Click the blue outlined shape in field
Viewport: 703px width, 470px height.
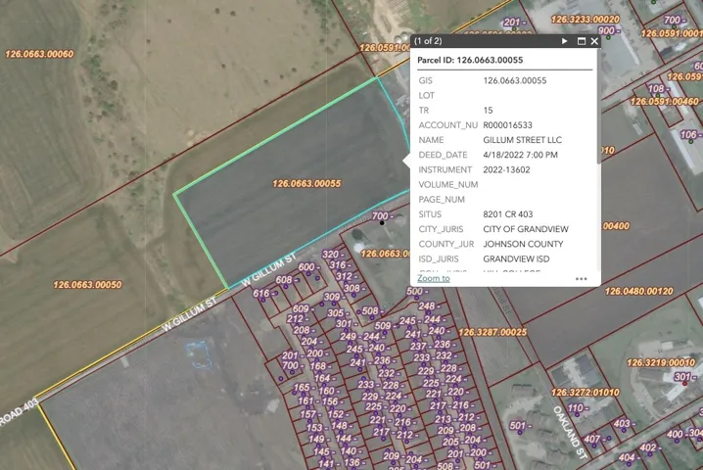pyautogui.click(x=199, y=355)
